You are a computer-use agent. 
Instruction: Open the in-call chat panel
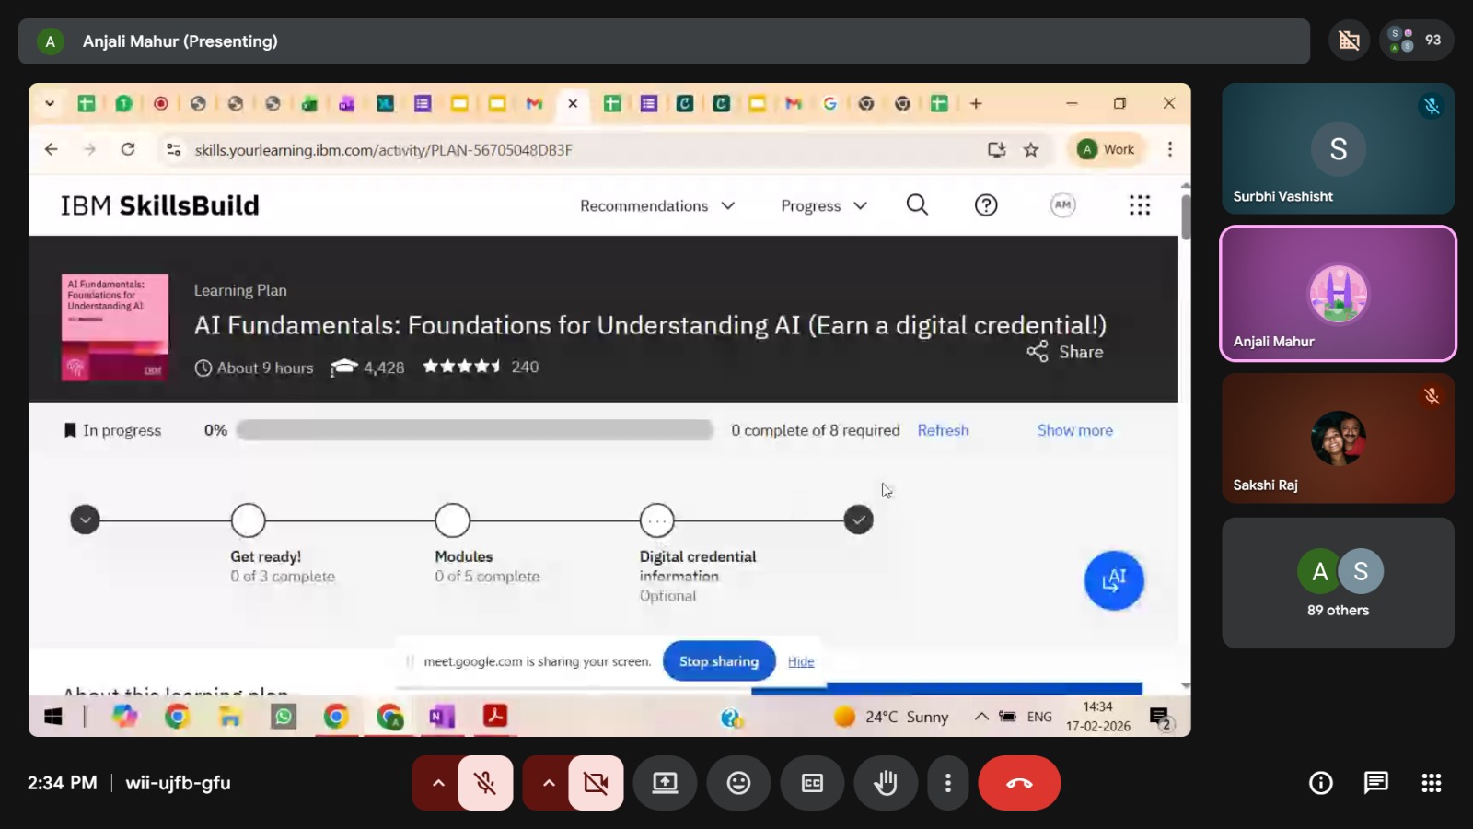coord(1375,783)
